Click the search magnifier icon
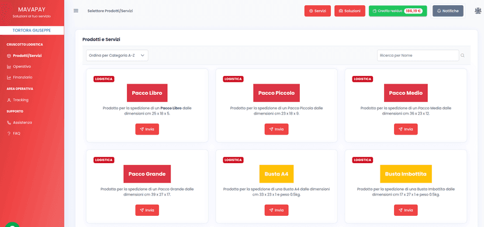Viewport: 484px width, 227px height. coord(462,56)
